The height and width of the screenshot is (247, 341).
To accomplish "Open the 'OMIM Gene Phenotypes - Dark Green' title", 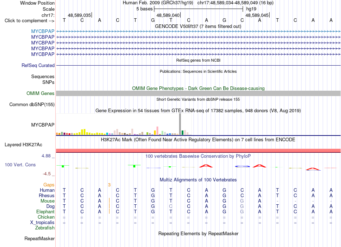I will [x=198, y=88].
